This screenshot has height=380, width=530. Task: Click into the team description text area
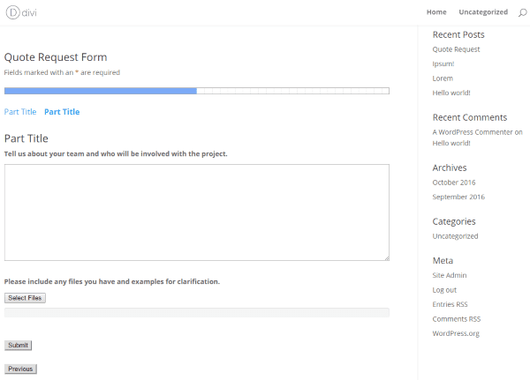196,212
